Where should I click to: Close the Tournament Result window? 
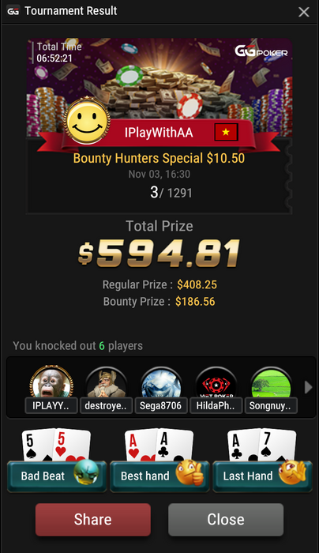coord(303,13)
